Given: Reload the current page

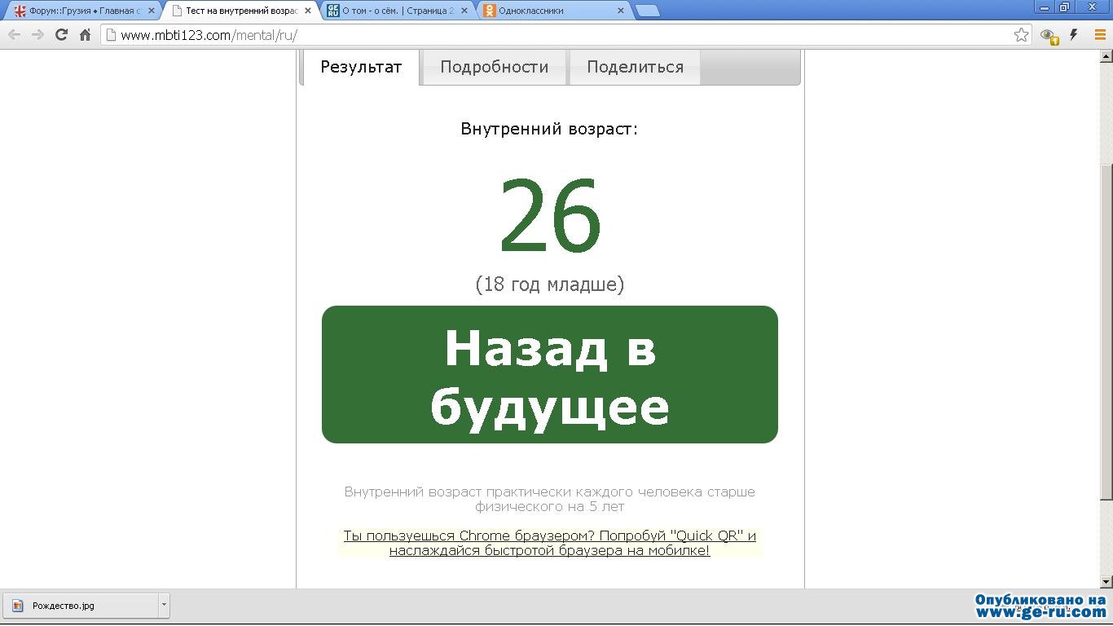Looking at the screenshot, I should click(x=61, y=35).
